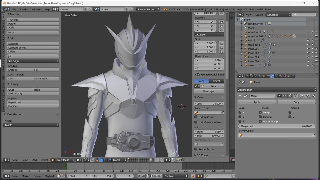Toggle Mirror modifier render camera icon

pyautogui.click(x=279, y=96)
